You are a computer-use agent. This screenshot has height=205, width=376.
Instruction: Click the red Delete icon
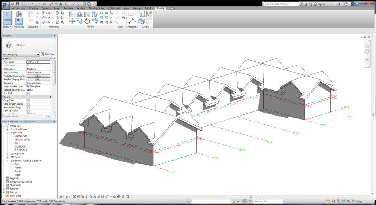pyautogui.click(x=111, y=22)
